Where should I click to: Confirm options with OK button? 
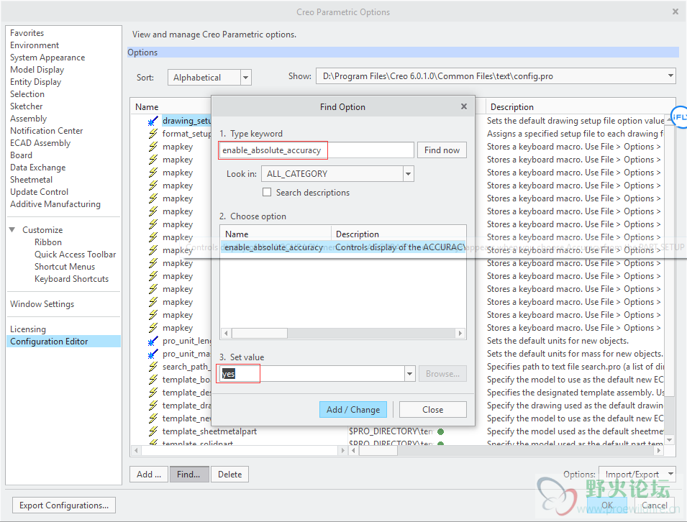pos(607,505)
